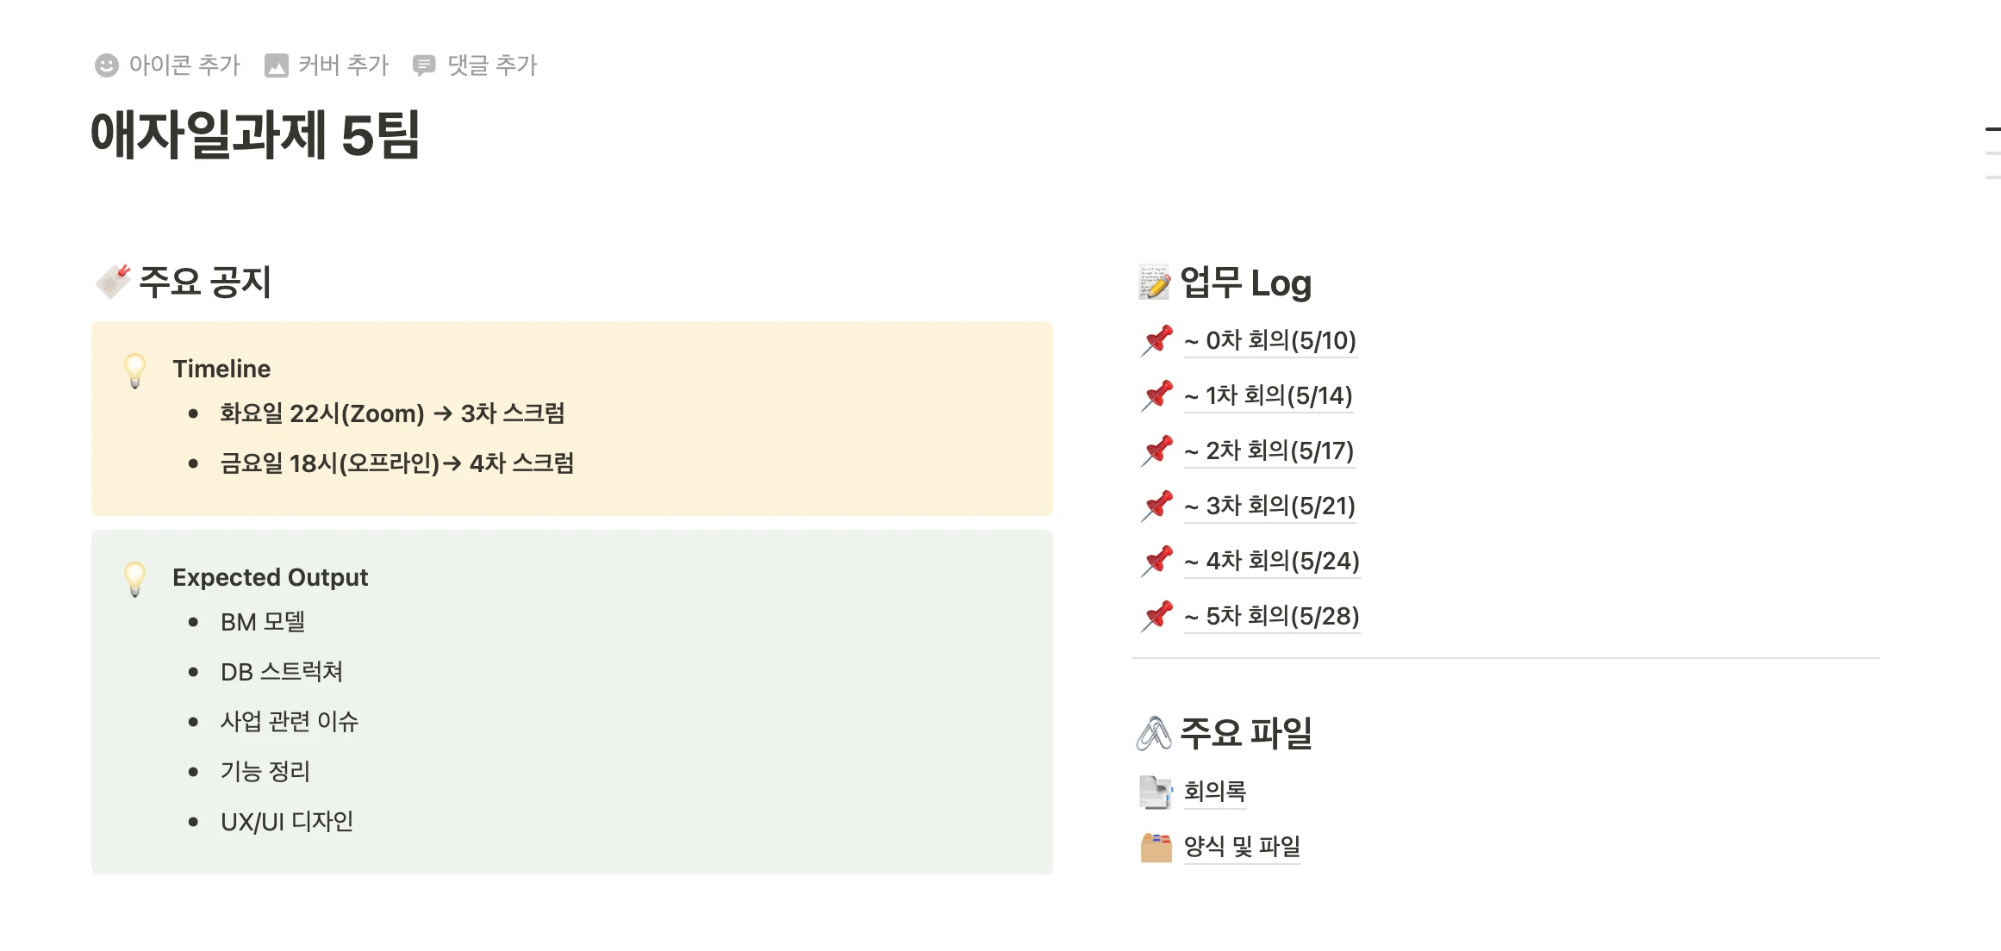This screenshot has height=951, width=2001.
Task: Click the image icon for 커버 추가
Action: [277, 65]
